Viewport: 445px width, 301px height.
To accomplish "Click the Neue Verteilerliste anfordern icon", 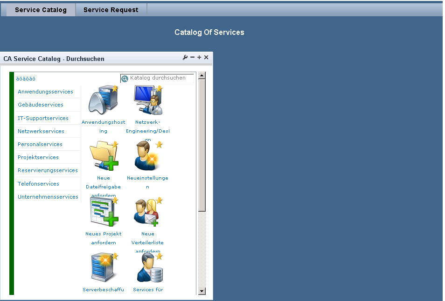I will [x=148, y=212].
